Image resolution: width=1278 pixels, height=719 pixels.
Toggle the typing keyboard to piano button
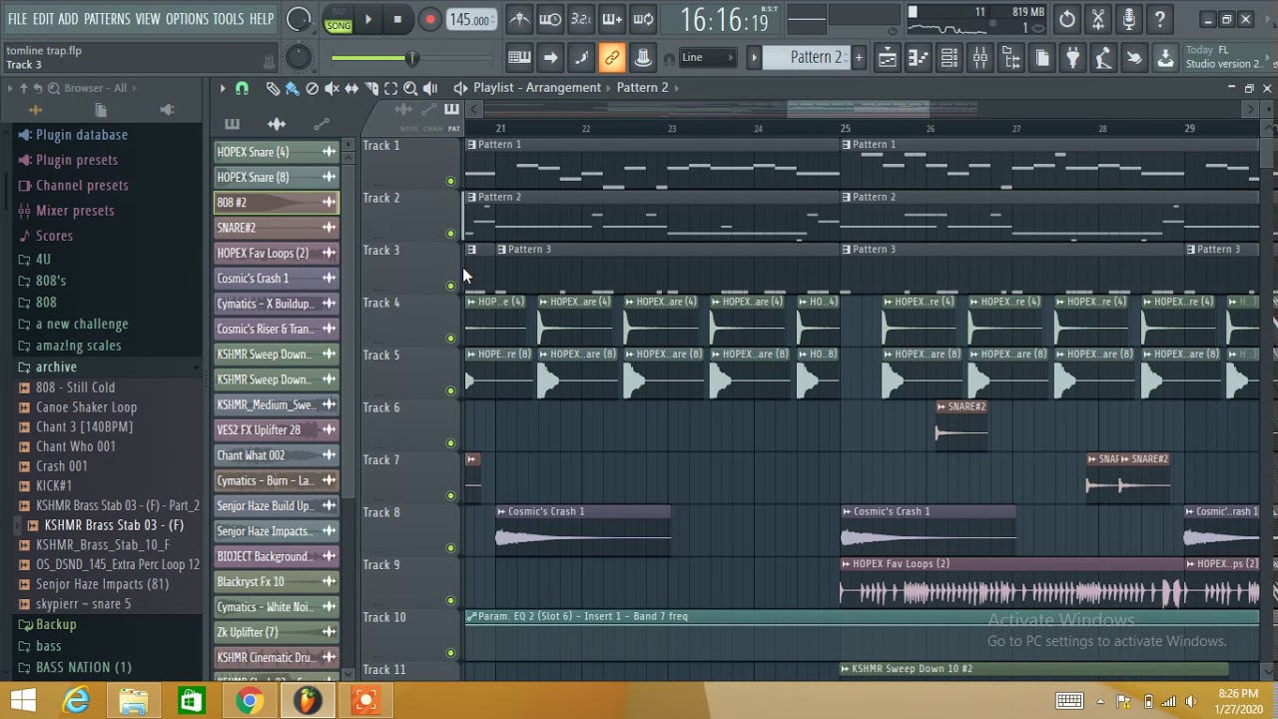click(x=519, y=58)
